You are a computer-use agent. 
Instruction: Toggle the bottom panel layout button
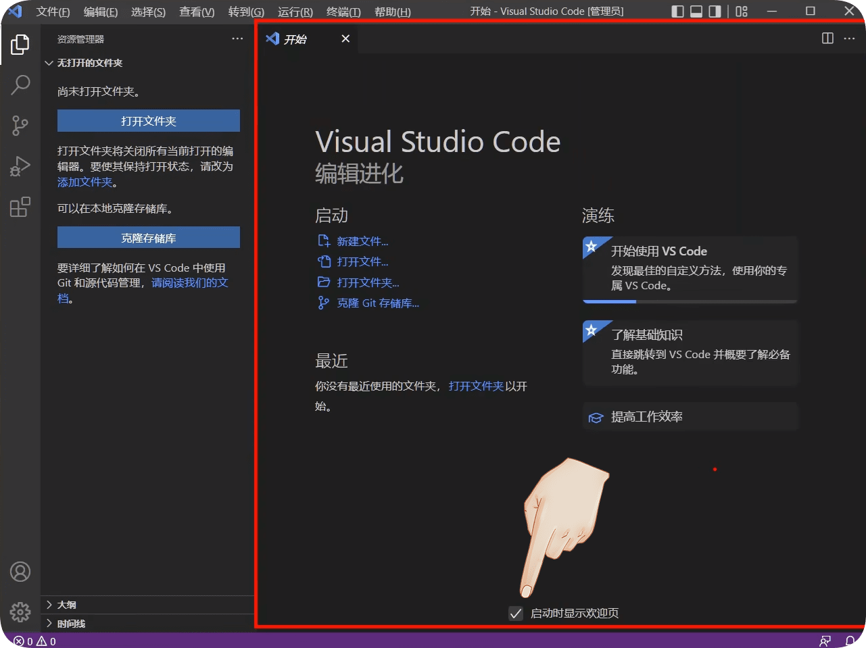[696, 11]
